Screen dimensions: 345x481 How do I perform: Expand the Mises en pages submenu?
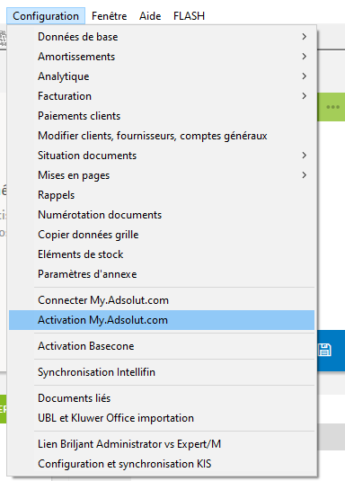pyautogui.click(x=162, y=175)
